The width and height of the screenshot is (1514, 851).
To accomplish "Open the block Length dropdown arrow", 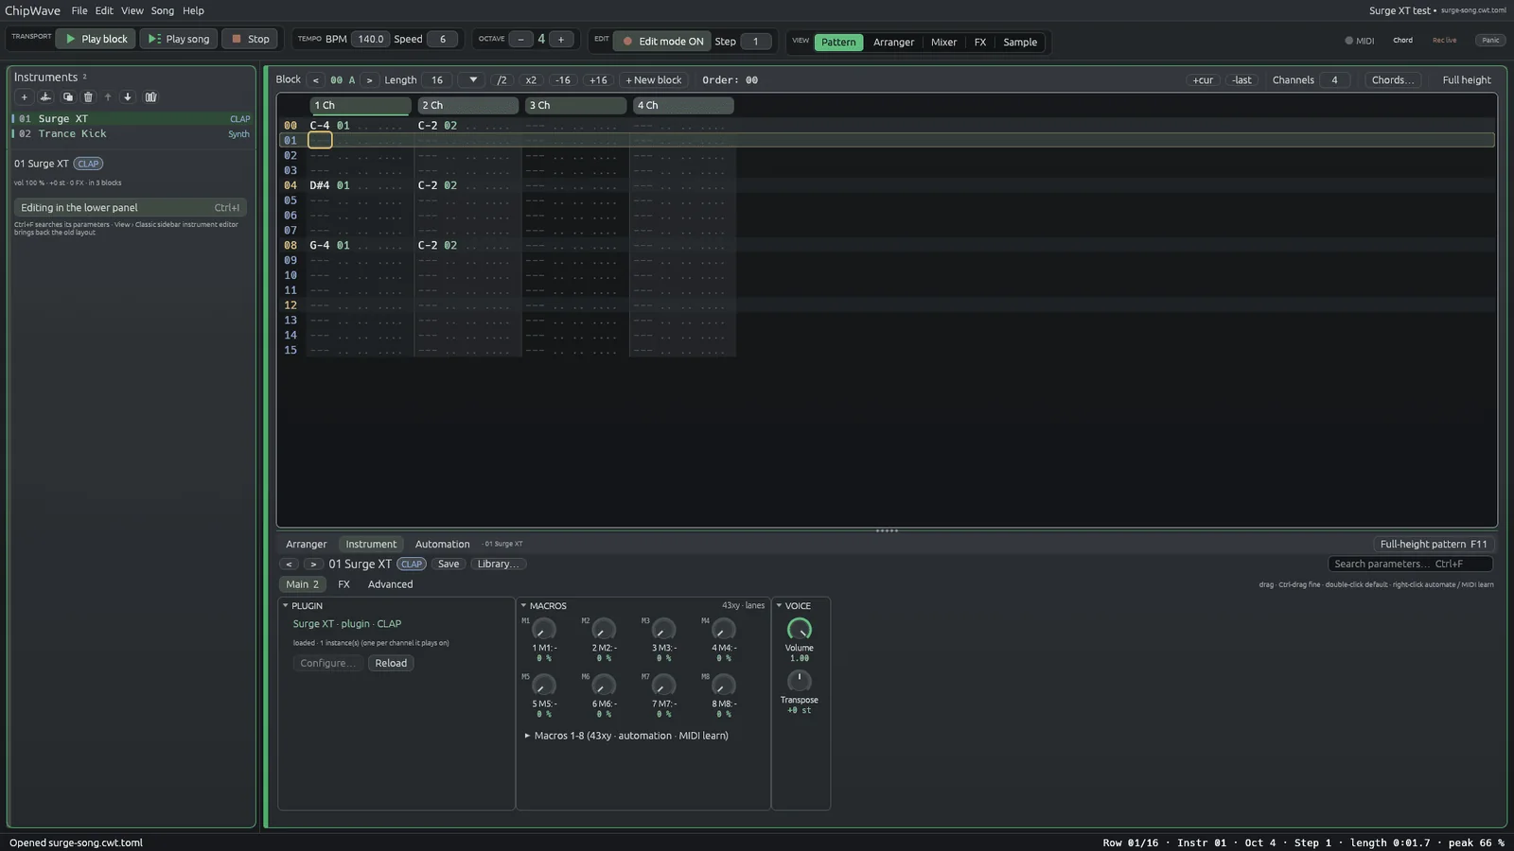I will click(x=473, y=80).
